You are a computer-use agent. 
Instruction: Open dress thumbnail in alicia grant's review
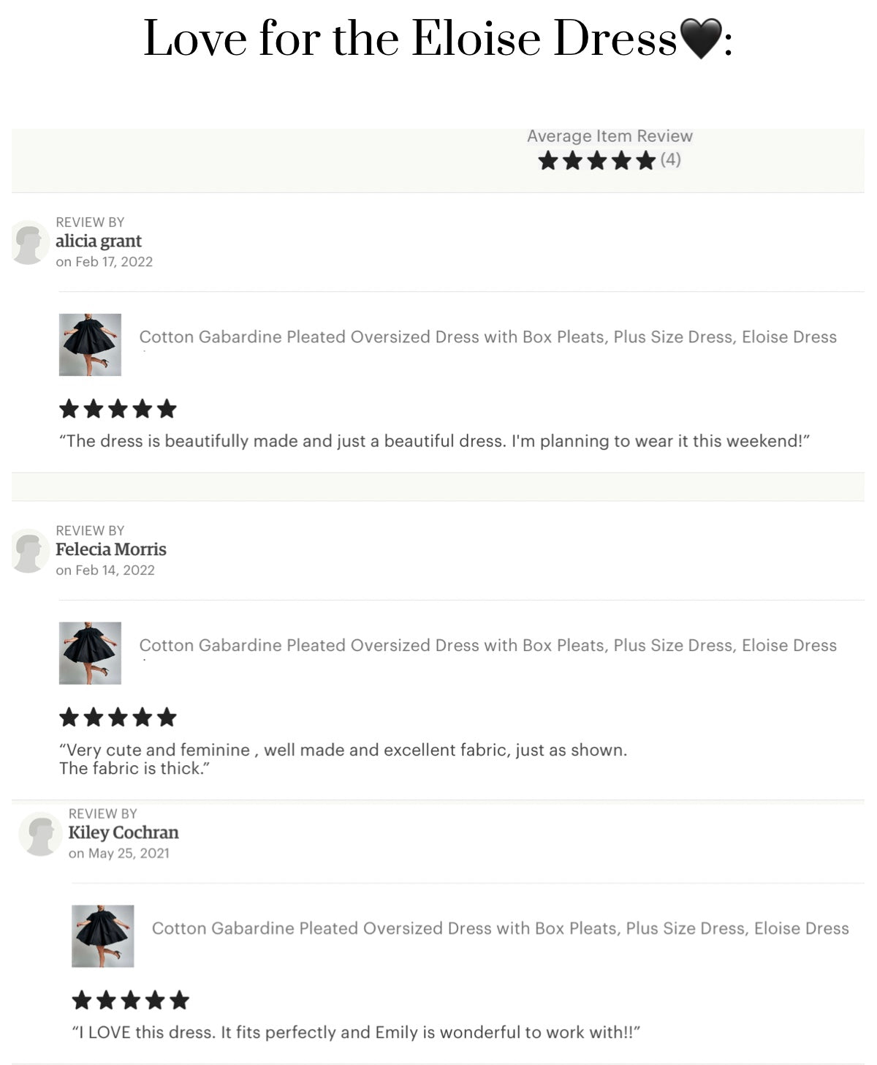(90, 345)
